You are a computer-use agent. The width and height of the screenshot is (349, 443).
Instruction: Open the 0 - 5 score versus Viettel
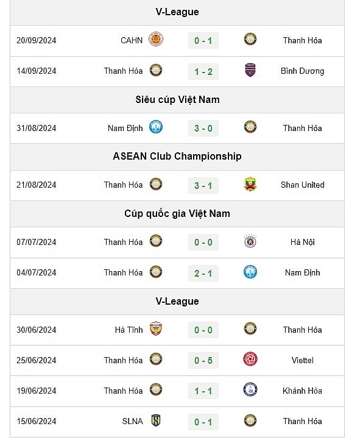click(203, 361)
